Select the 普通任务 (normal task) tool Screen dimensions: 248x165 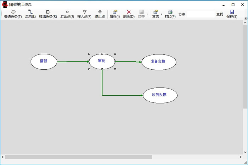coord(13,14)
